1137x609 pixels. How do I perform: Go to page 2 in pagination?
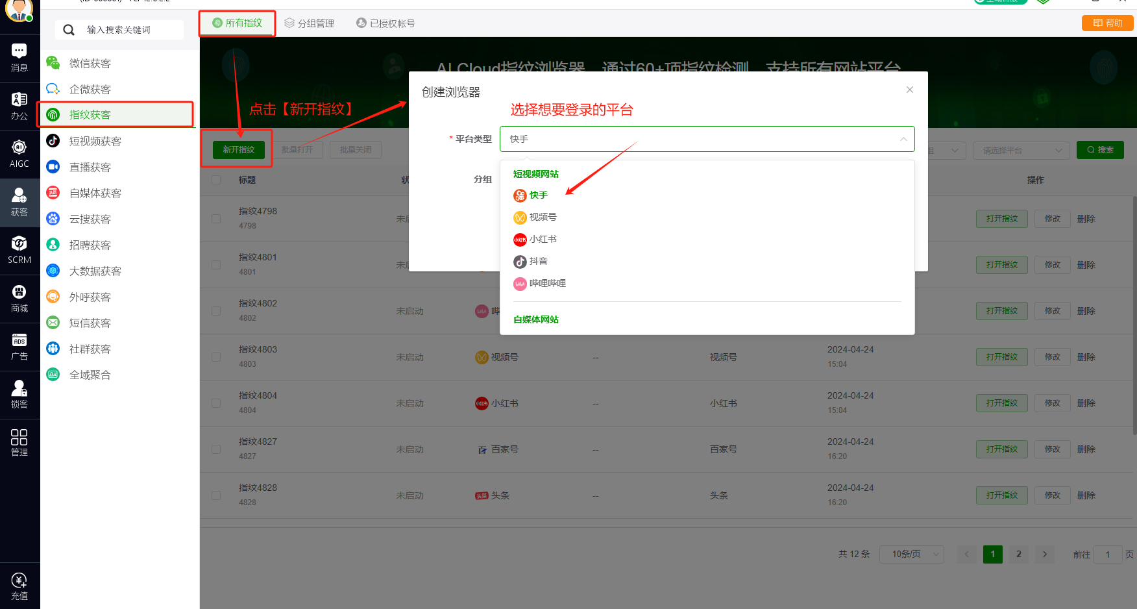pyautogui.click(x=1018, y=554)
